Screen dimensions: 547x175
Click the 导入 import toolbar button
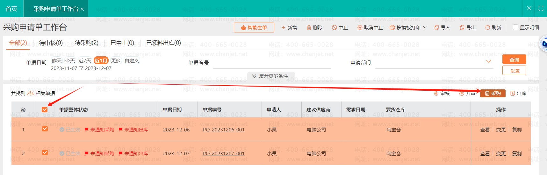pos(442,28)
